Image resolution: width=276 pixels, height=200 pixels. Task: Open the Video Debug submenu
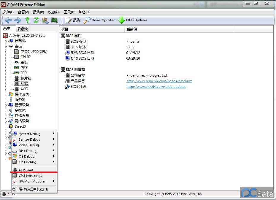34,145
